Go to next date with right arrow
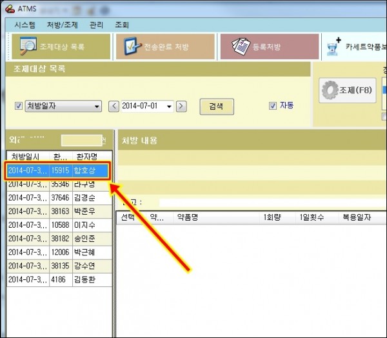Image resolution: width=387 pixels, height=338 pixels. pos(181,106)
